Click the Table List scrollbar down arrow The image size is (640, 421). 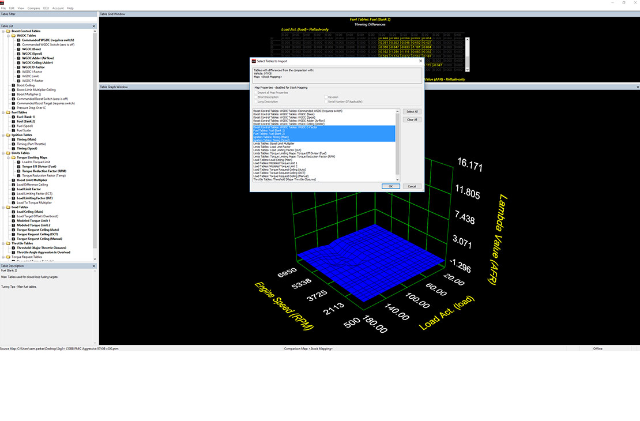tap(95, 259)
